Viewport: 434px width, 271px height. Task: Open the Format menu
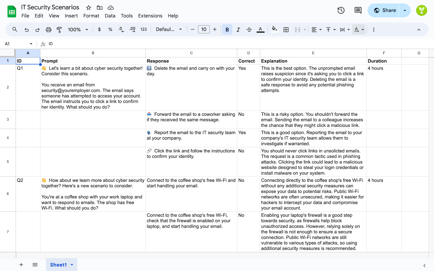click(91, 16)
